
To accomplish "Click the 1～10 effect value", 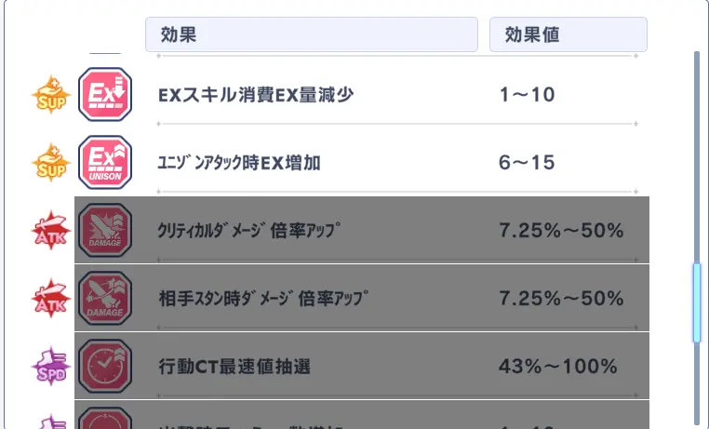I will 528,95.
